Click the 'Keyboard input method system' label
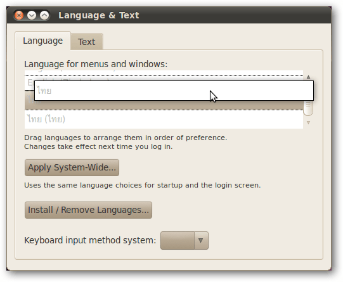The image size is (343, 282). (90, 240)
